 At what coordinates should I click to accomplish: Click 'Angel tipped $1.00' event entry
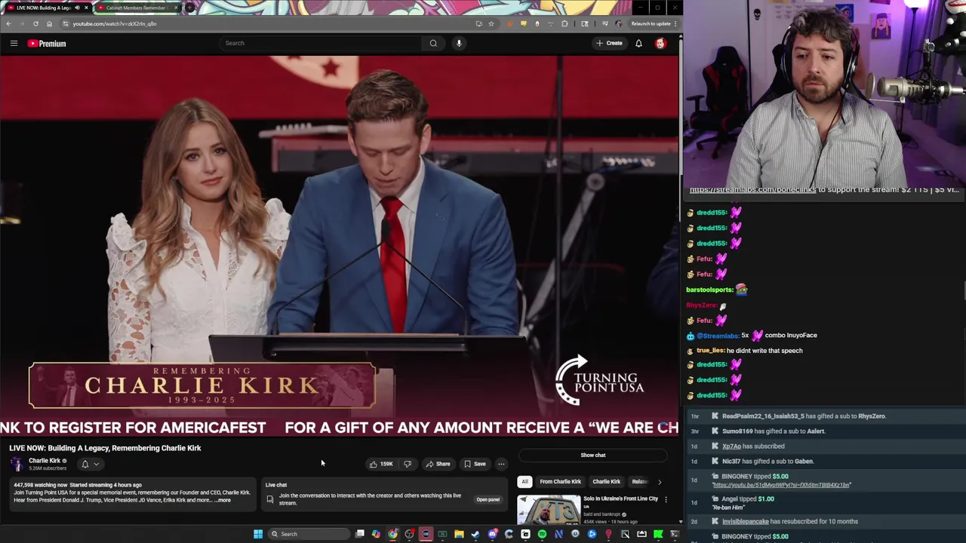[x=748, y=499]
